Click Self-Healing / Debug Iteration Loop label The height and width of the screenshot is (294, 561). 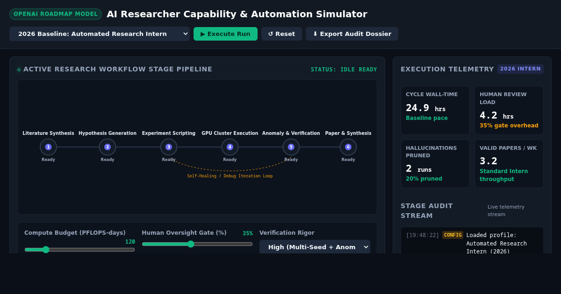point(230,176)
